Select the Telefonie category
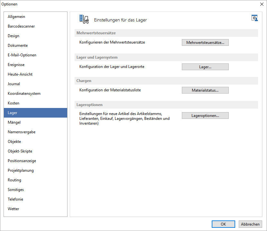This screenshot has height=231, width=267. pyautogui.click(x=35, y=199)
